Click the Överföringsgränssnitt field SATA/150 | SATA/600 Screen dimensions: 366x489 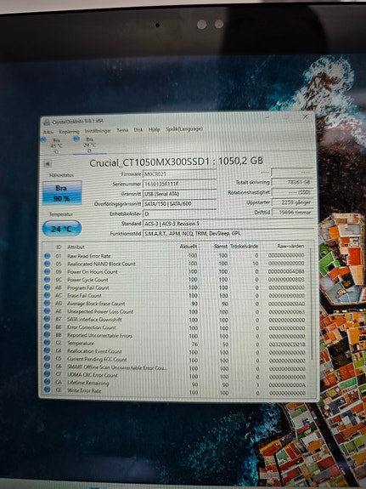179,204
